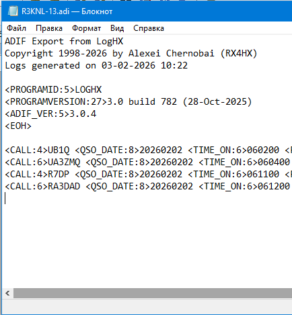This screenshot has height=315, width=292.
Task: Click on the Logs generated on line
Action: (x=96, y=66)
